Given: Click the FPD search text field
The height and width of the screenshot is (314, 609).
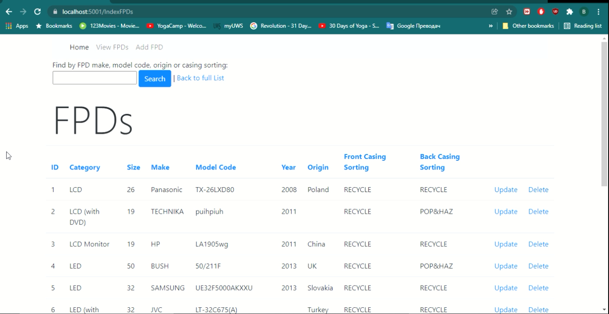Looking at the screenshot, I should click(x=94, y=78).
